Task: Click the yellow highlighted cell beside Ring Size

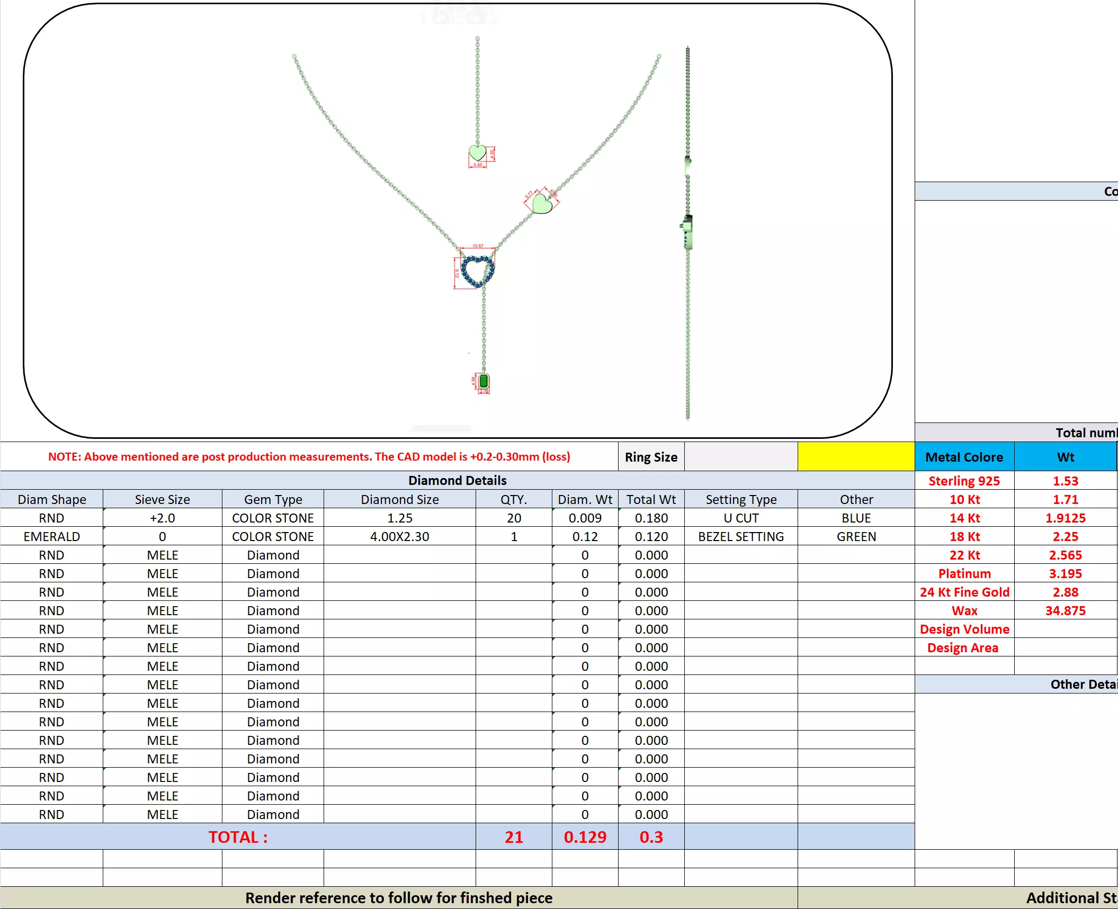Action: pyautogui.click(x=856, y=456)
